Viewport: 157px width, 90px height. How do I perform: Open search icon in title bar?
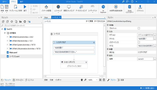point(123,1)
